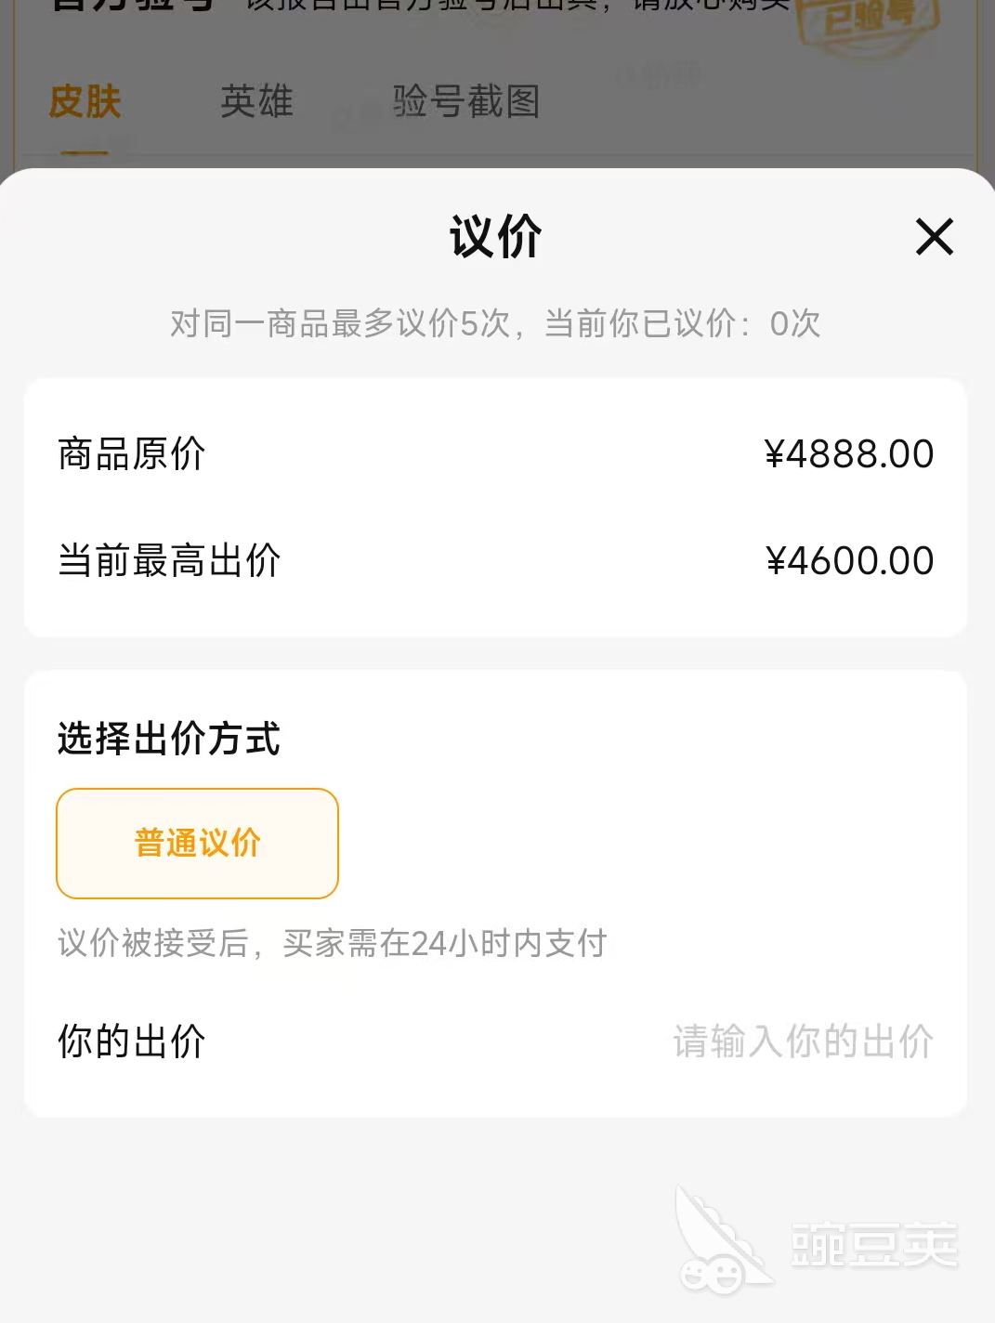The height and width of the screenshot is (1323, 995).
Task: Click the 已验号 verified stamp icon
Action: pyautogui.click(x=869, y=20)
